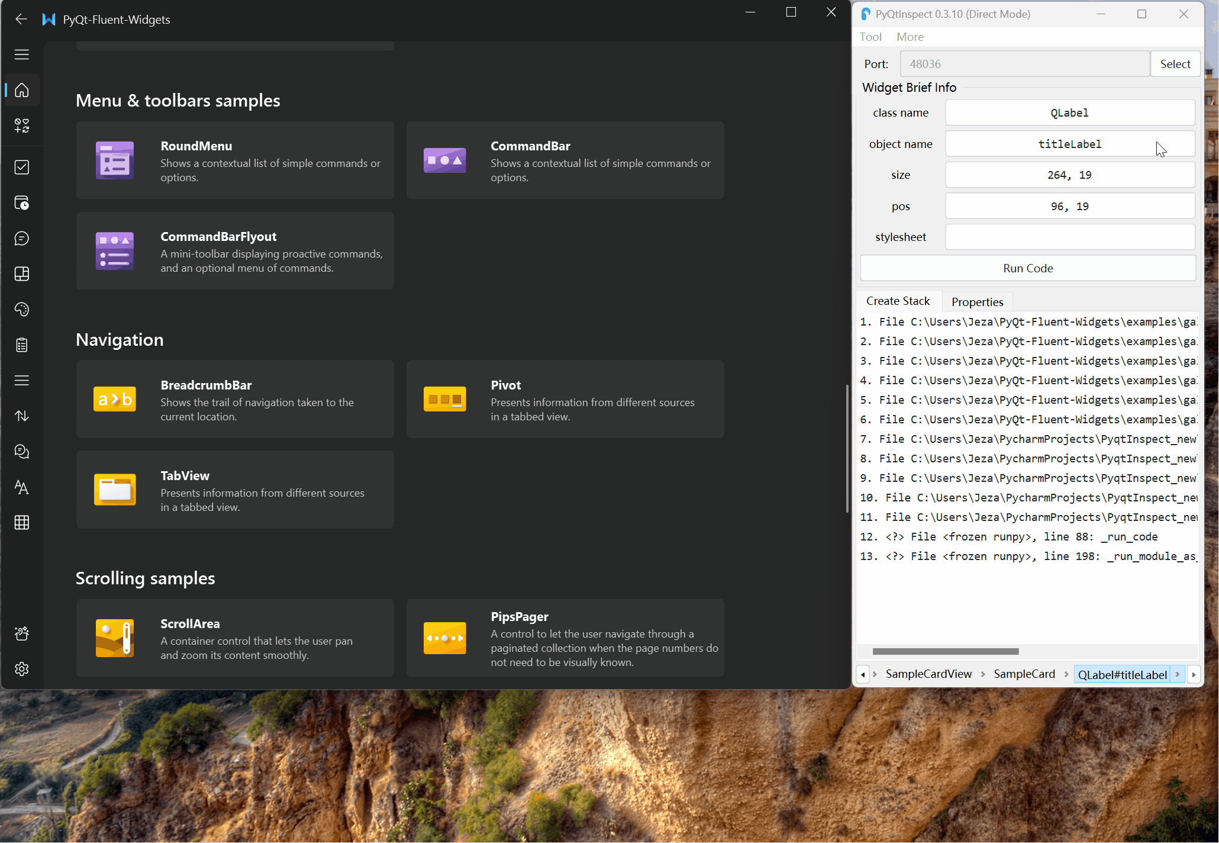The height and width of the screenshot is (843, 1219).
Task: Select the CommandBar sample card
Action: pos(565,160)
